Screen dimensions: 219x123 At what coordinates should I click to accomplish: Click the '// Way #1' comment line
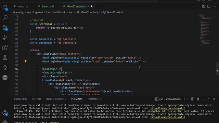(x=37, y=20)
